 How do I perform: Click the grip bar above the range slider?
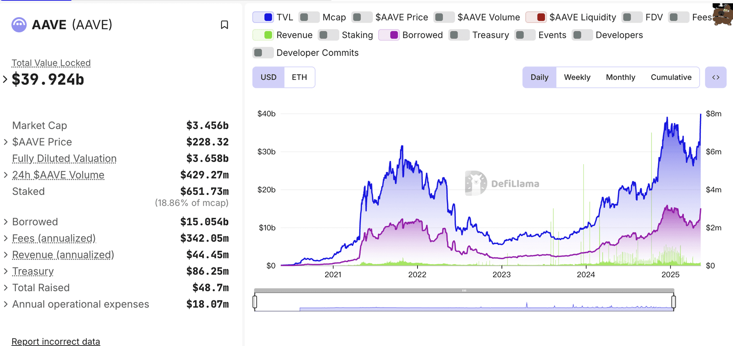pyautogui.click(x=464, y=290)
